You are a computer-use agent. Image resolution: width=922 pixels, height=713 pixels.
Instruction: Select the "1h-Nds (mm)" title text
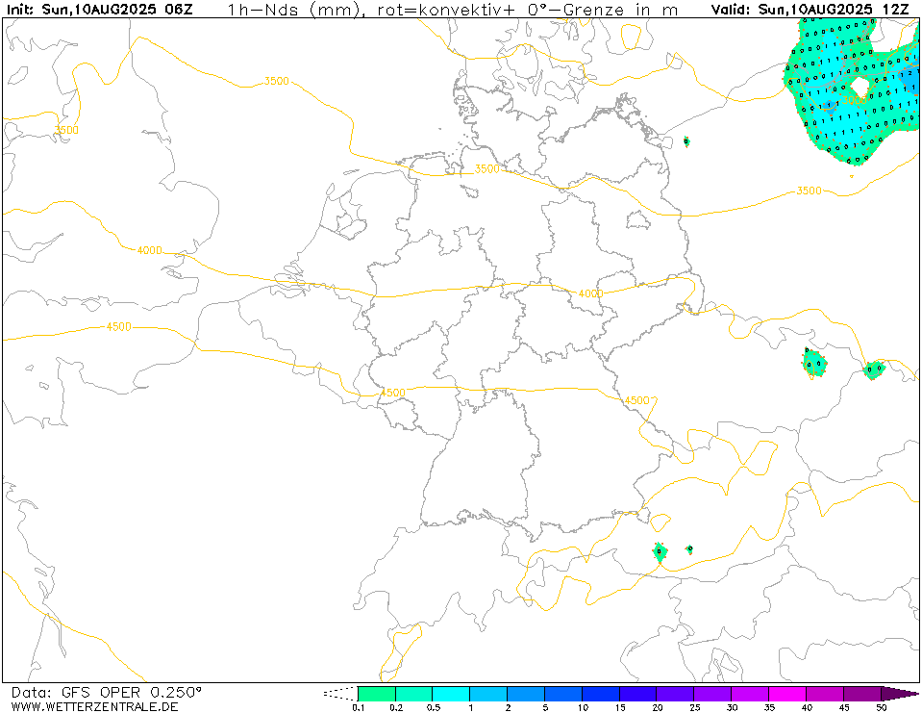[x=293, y=10]
